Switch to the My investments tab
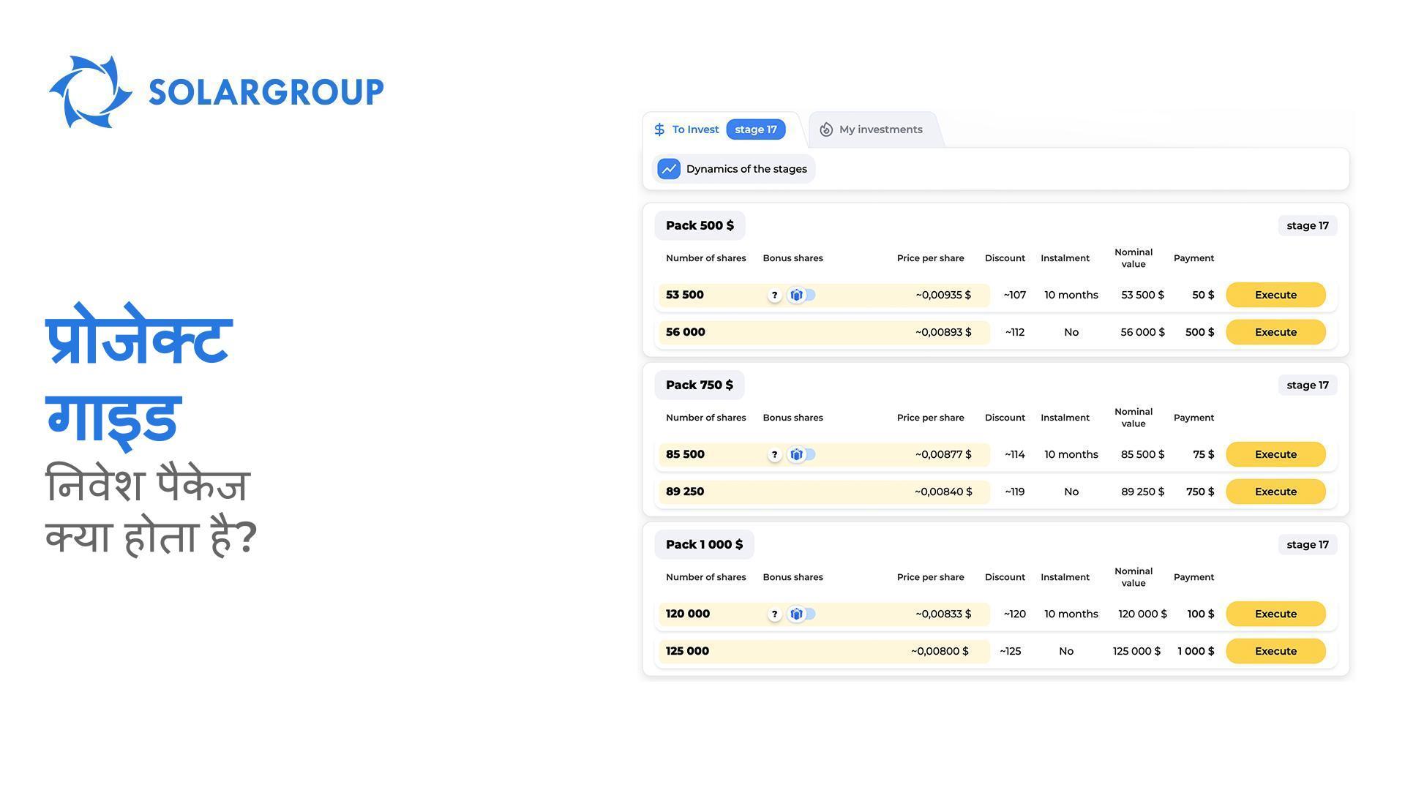Screen dimensions: 1405x790 (x=880, y=129)
